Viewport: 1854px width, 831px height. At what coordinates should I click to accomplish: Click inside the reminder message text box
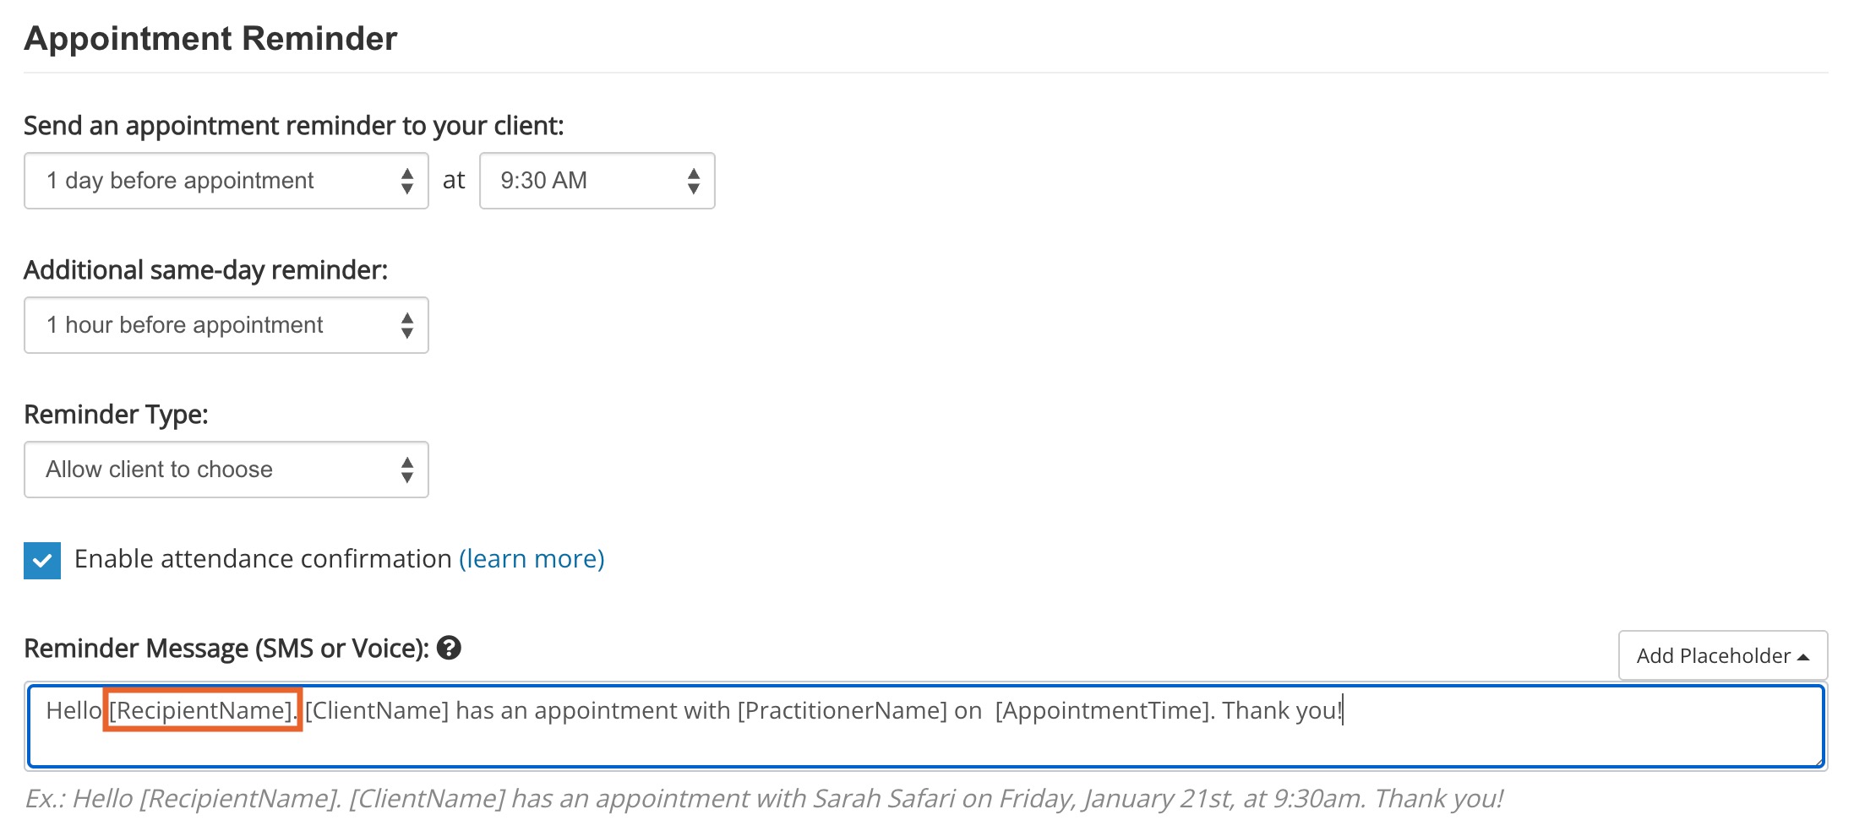click(x=926, y=726)
